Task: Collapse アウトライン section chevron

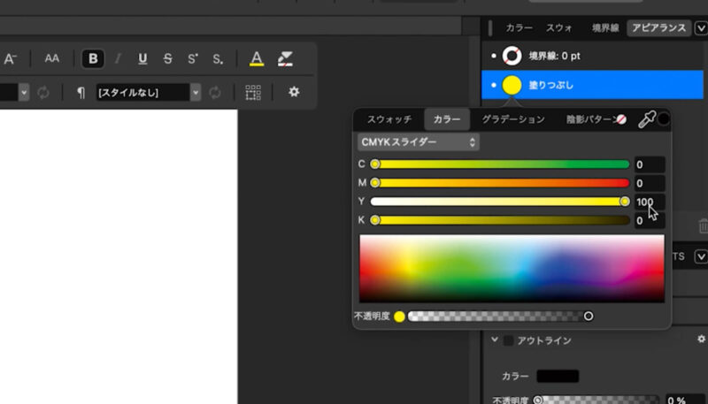Action: 495,339
